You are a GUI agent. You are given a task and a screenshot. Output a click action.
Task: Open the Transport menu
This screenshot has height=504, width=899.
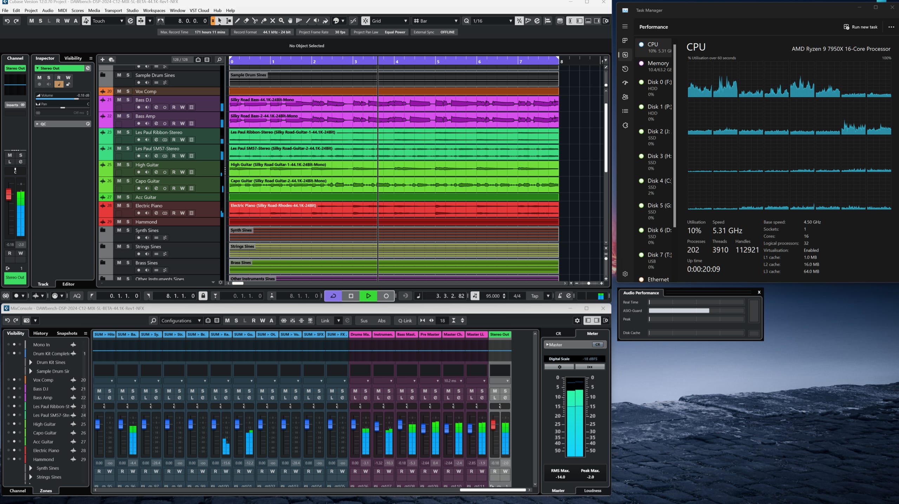pyautogui.click(x=113, y=11)
